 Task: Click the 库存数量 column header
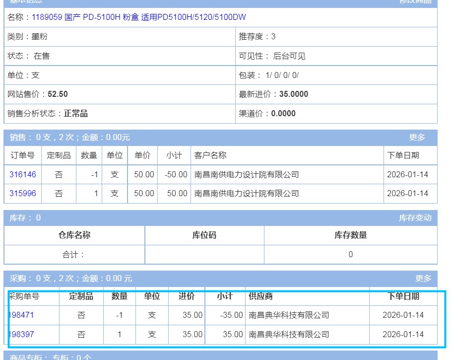click(350, 235)
